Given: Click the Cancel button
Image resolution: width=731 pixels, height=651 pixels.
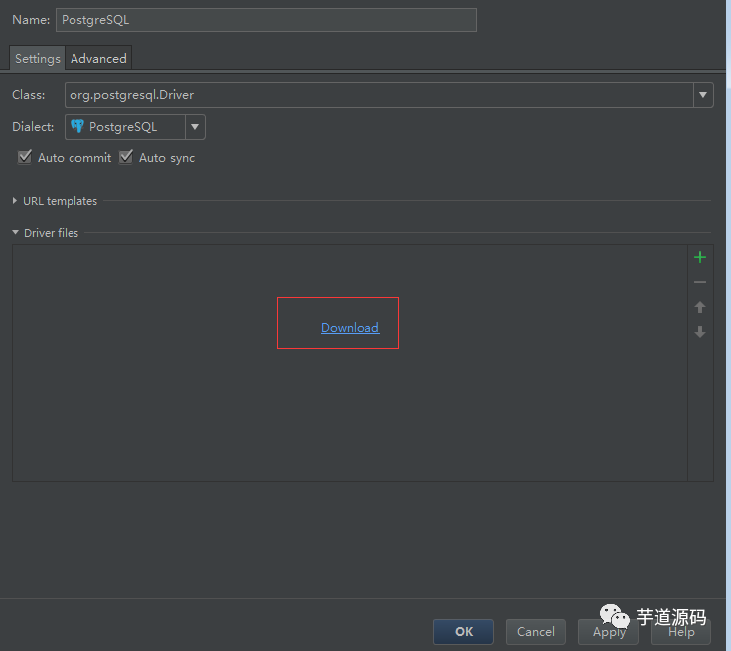Looking at the screenshot, I should point(535,632).
